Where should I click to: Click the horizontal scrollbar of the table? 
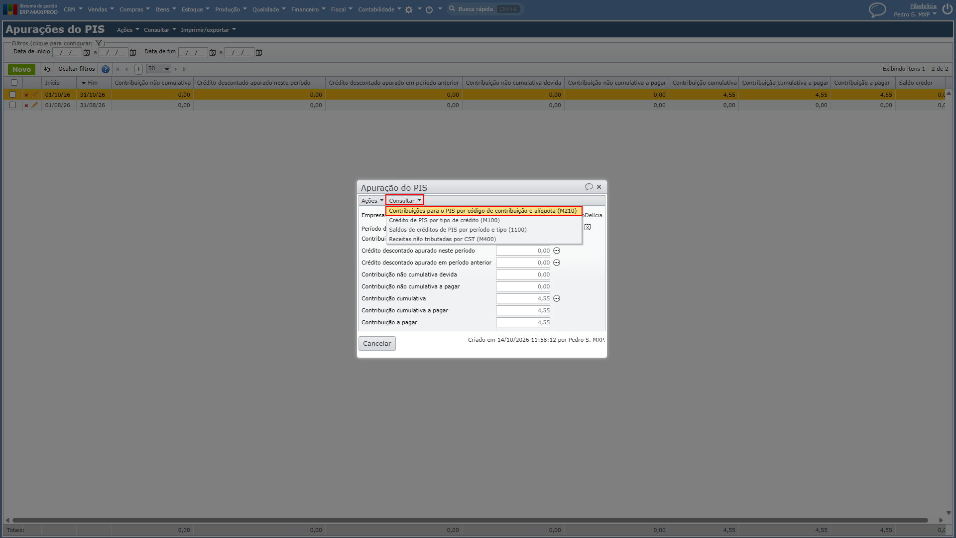pyautogui.click(x=470, y=520)
